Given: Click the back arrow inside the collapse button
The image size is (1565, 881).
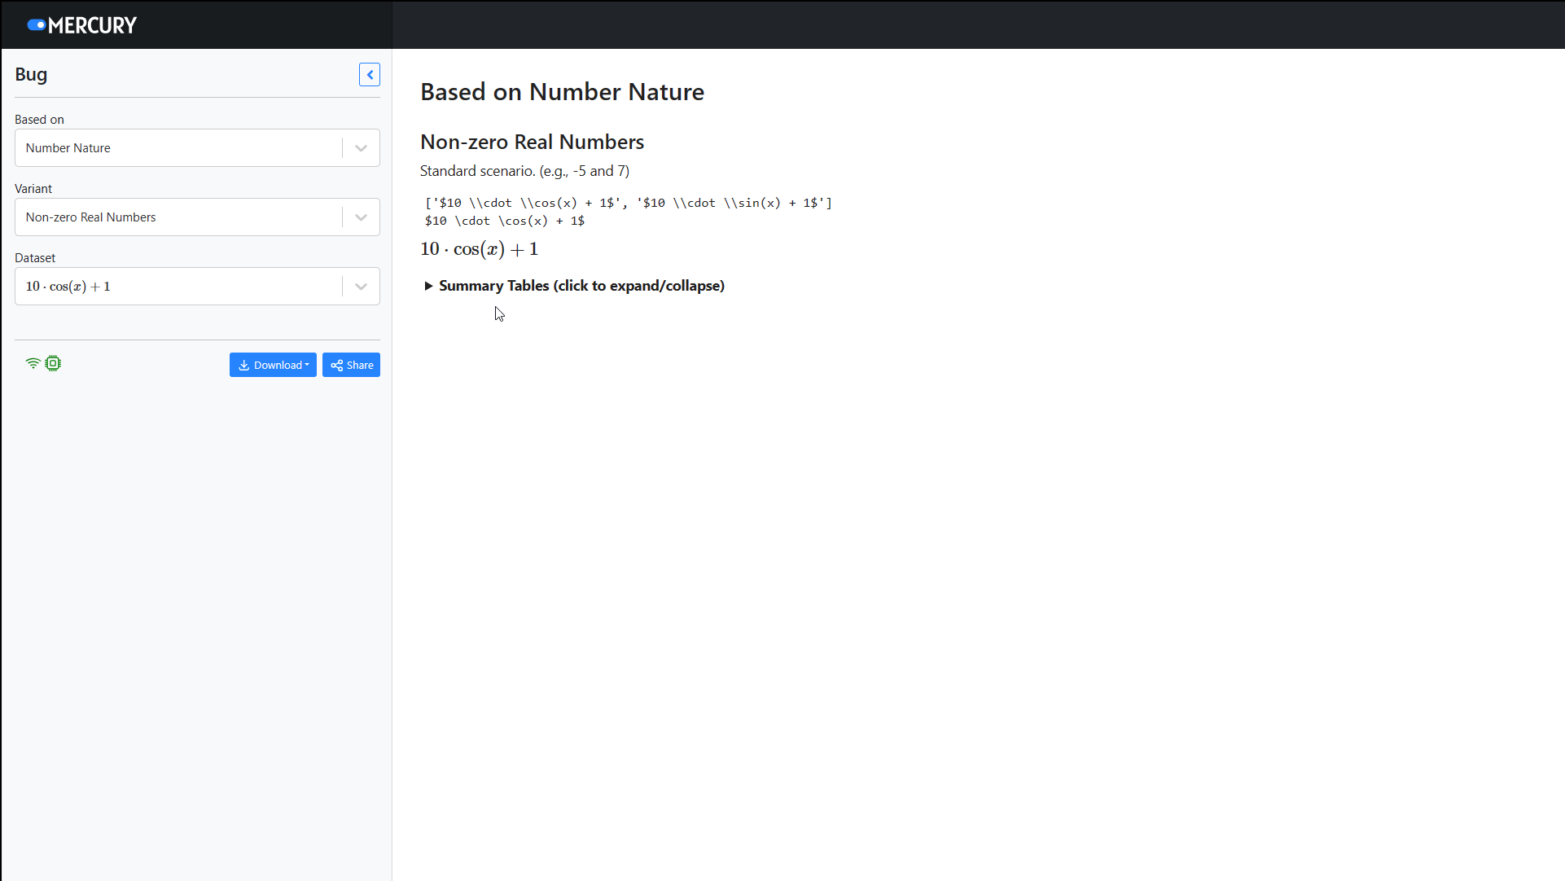Looking at the screenshot, I should coord(370,74).
